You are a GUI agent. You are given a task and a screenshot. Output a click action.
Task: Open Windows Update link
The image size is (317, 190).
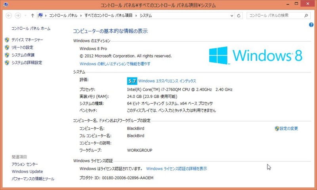[27, 172]
